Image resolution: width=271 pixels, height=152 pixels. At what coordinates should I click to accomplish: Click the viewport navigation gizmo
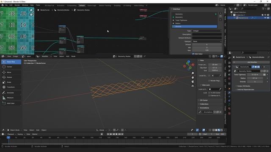click(x=189, y=65)
